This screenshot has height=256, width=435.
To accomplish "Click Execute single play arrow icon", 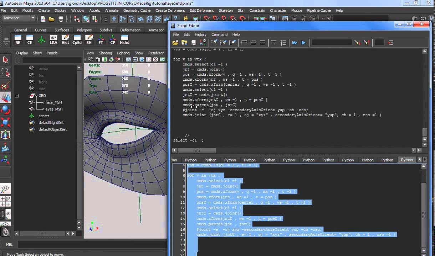I will point(304,43).
